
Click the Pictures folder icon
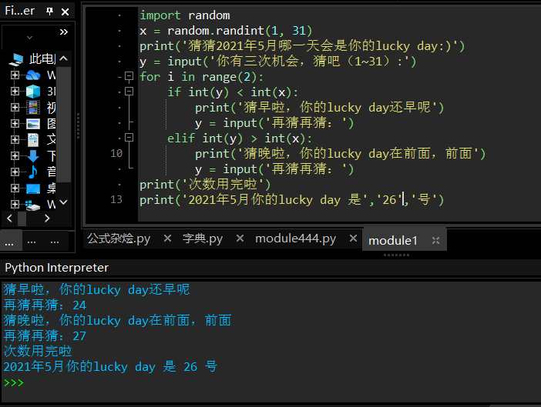[x=32, y=124]
